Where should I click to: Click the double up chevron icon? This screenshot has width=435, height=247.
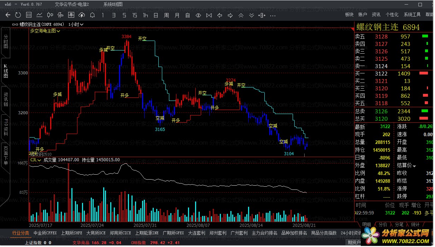point(241,15)
